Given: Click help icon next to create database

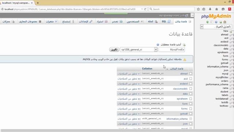Looking at the screenshot, I should pyautogui.click(x=158, y=45).
